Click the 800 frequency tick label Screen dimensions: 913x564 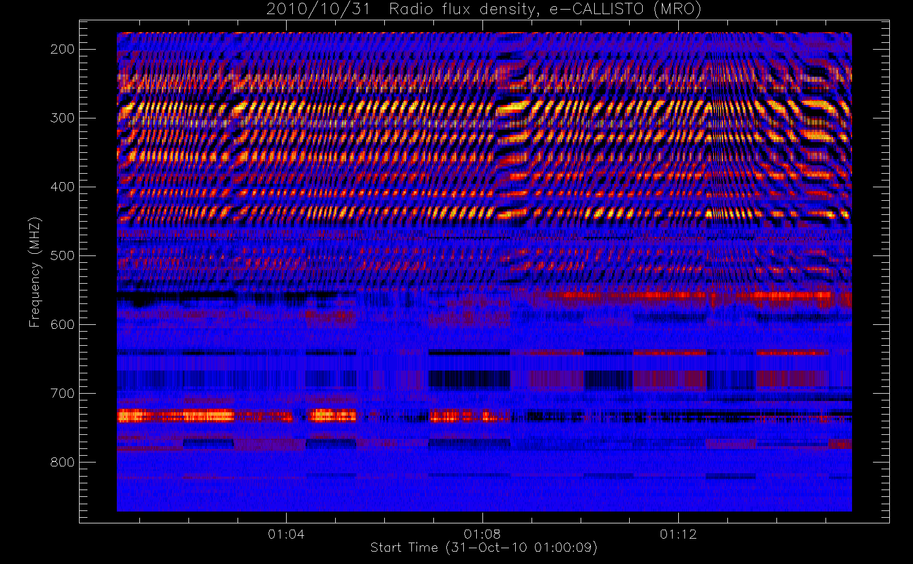[62, 462]
